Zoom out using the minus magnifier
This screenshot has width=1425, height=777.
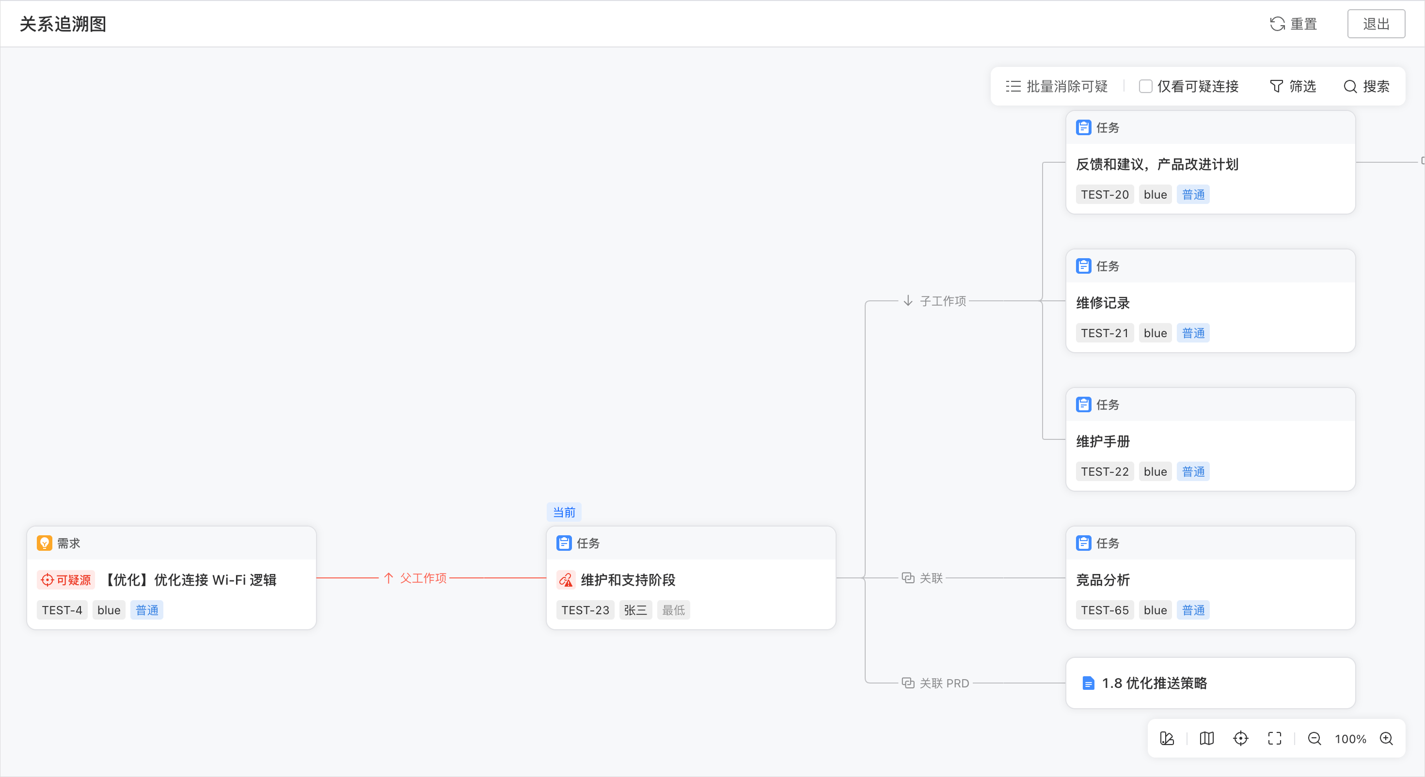point(1314,738)
